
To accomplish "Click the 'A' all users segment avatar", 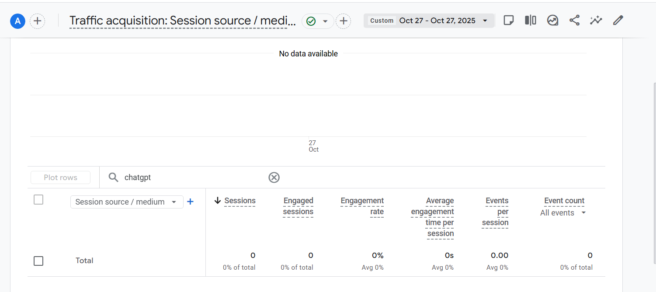I will point(17,21).
